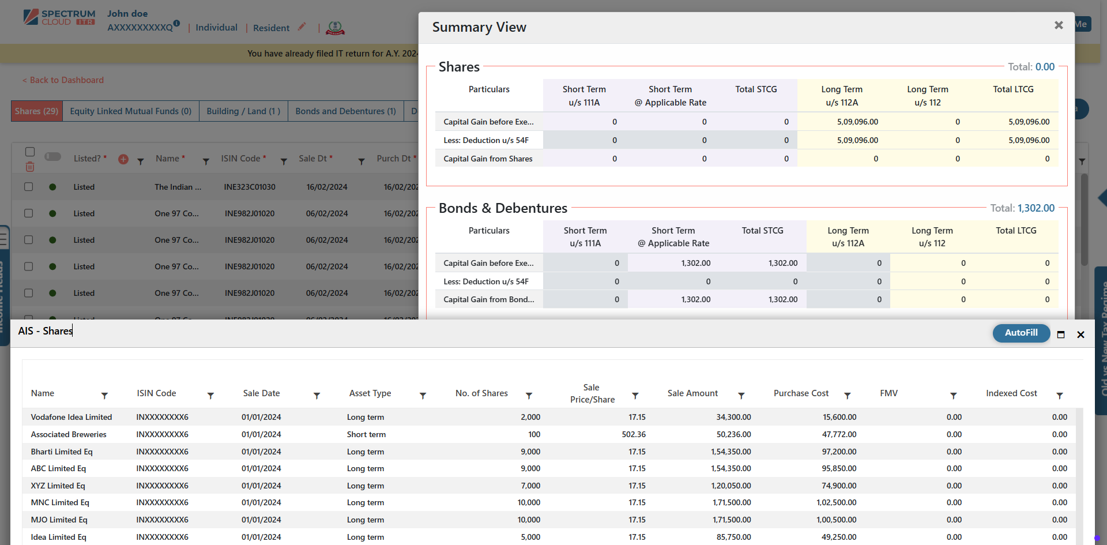Screen dimensions: 1107x545
Task: Switch to Equity Linked Mutual Funds tab
Action: point(130,111)
